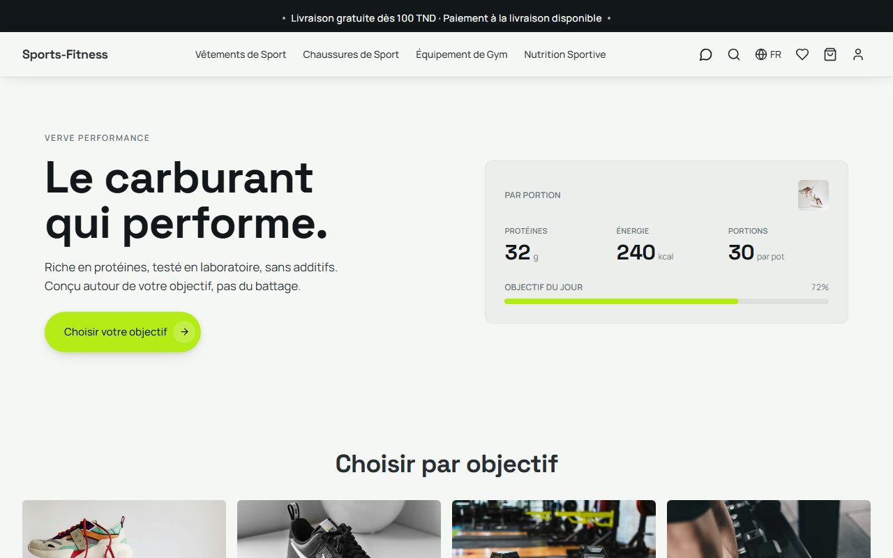
Task: Click the Livraison gratuite announcement text
Action: coord(446,18)
